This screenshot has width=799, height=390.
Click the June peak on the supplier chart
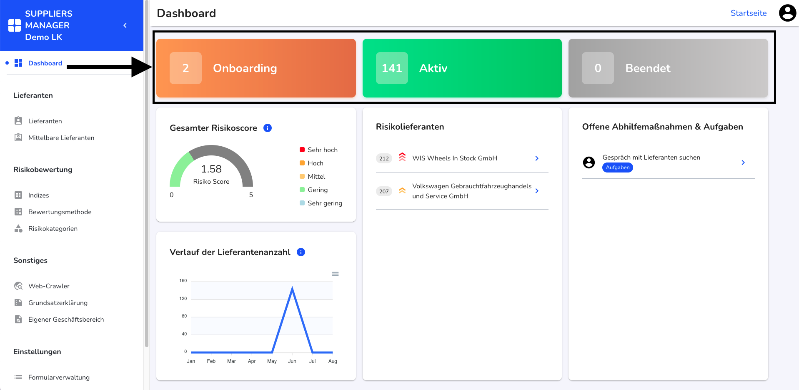(292, 288)
